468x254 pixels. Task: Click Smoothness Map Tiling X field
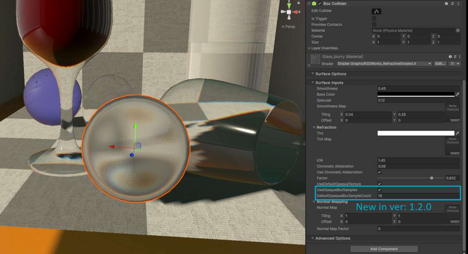(x=368, y=114)
